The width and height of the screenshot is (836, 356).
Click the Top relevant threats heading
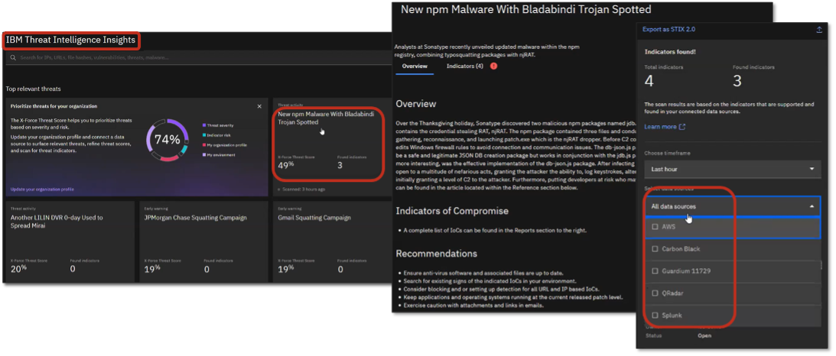[33, 89]
